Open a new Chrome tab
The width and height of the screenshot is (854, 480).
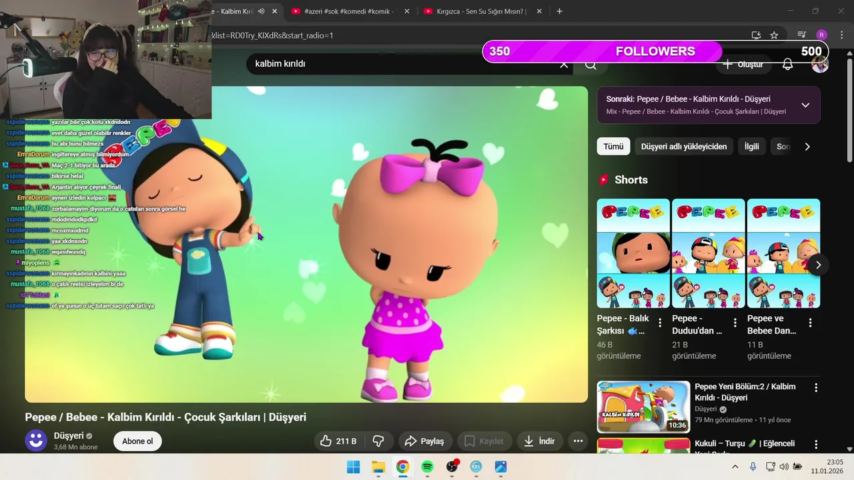click(559, 11)
